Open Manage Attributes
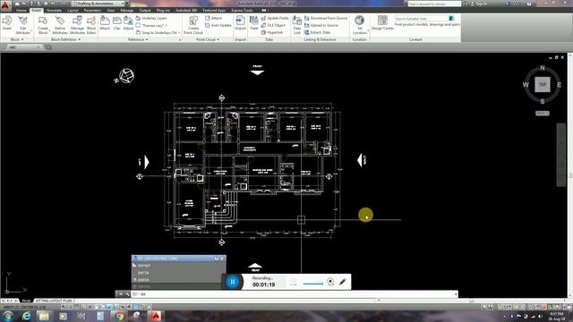The height and width of the screenshot is (322, 573). coord(77,24)
